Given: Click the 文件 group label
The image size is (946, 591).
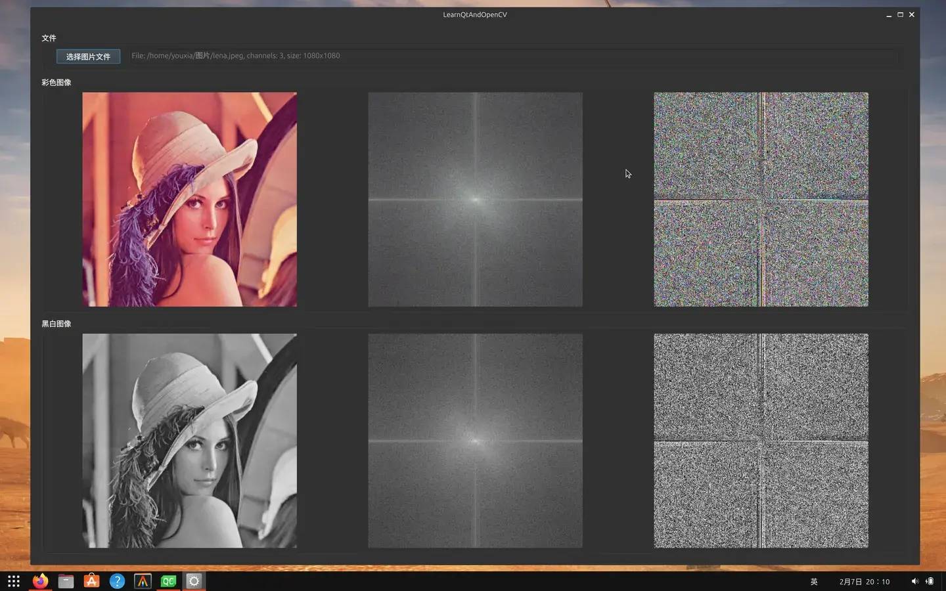Looking at the screenshot, I should (x=49, y=38).
